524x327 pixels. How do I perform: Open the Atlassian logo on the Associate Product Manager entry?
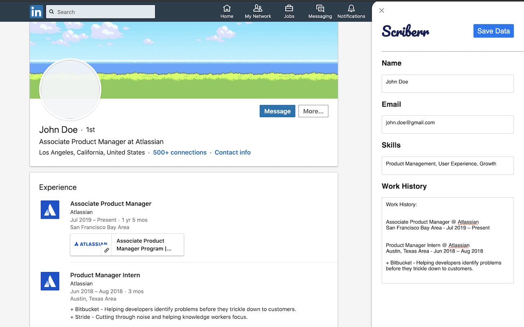click(50, 210)
